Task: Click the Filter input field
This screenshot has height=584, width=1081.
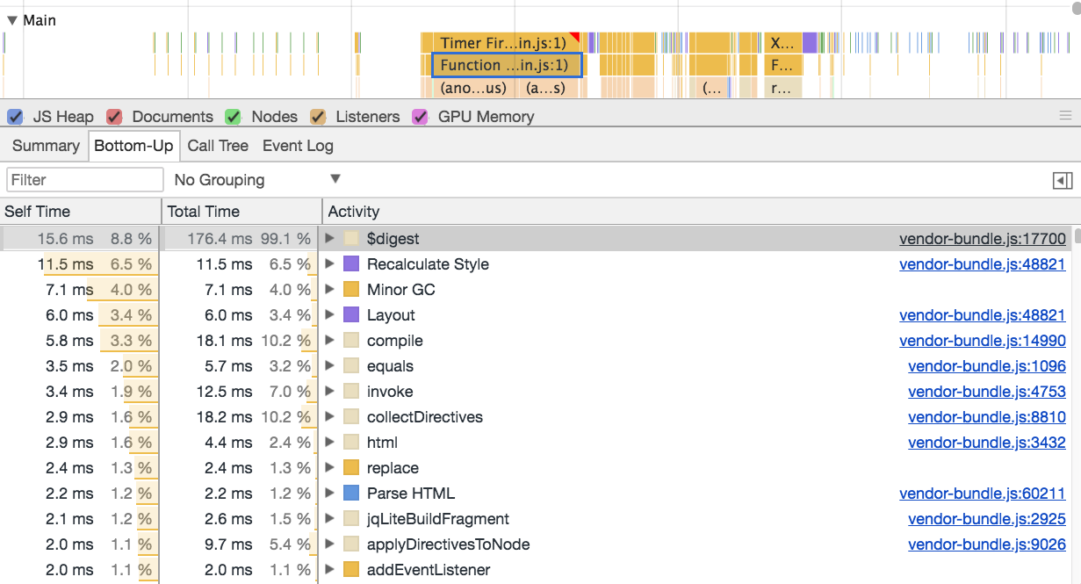Action: 85,180
